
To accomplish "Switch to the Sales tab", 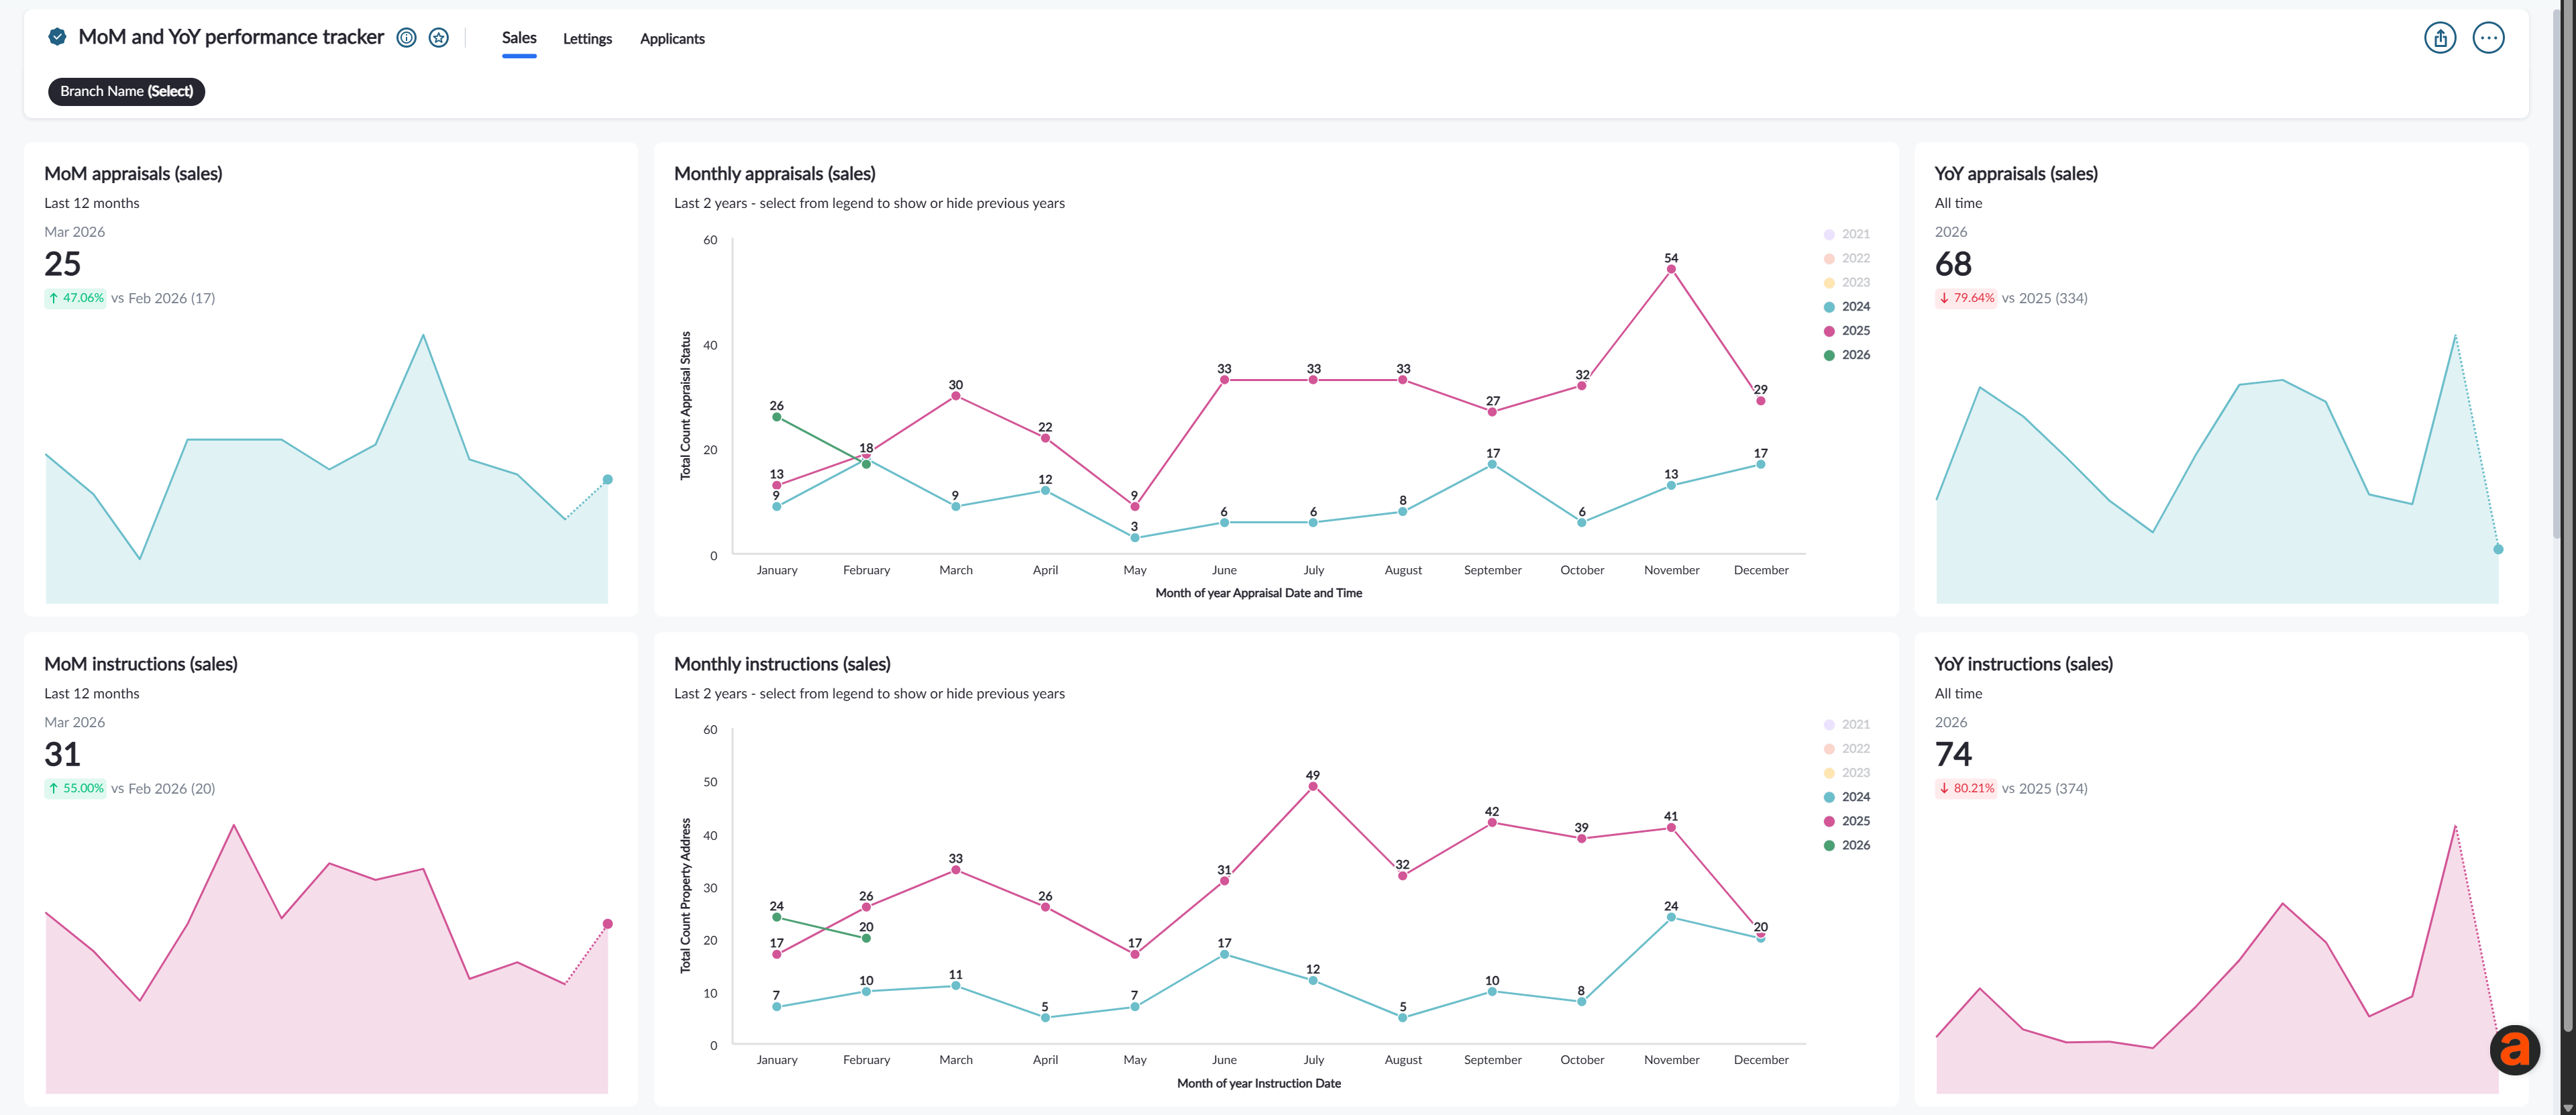I will pos(519,38).
